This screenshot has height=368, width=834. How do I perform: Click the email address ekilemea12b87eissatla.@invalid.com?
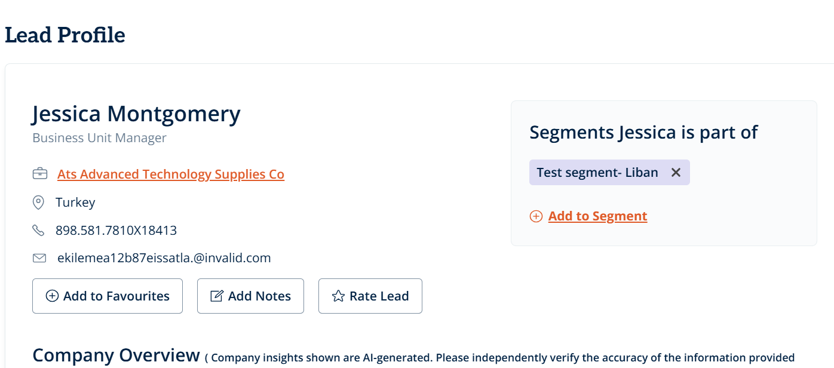pyautogui.click(x=164, y=258)
